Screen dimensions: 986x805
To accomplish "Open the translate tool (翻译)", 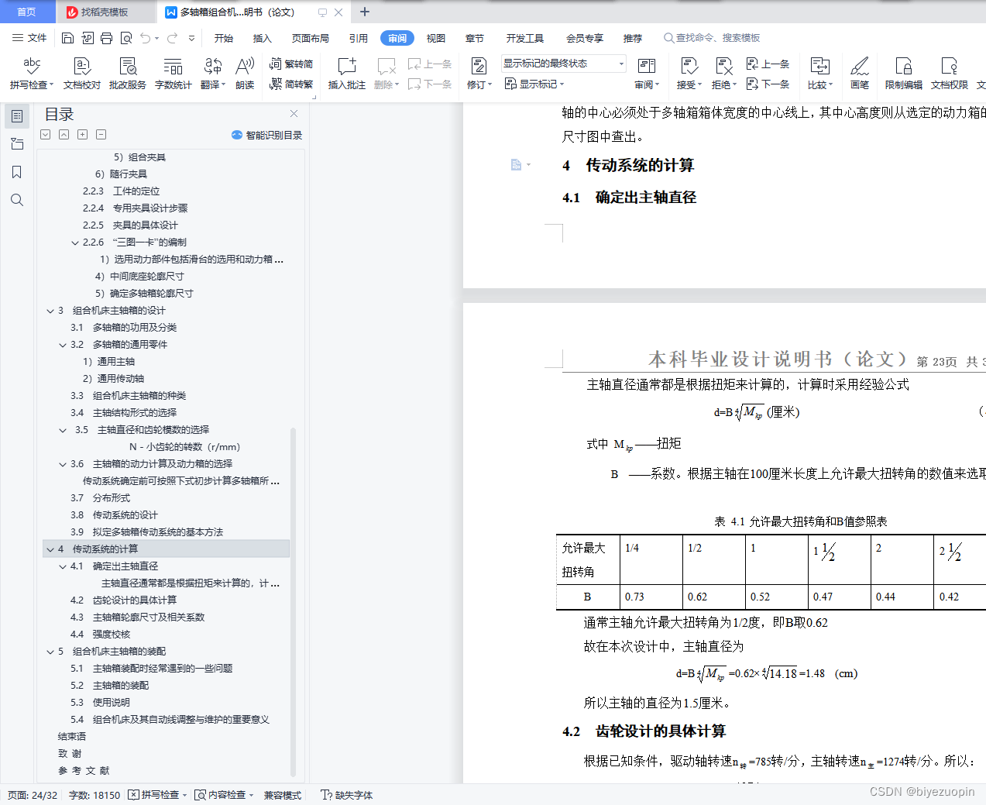I will 212,74.
